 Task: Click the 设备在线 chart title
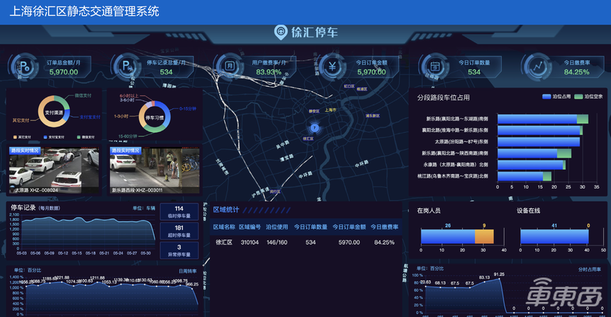pyautogui.click(x=528, y=210)
